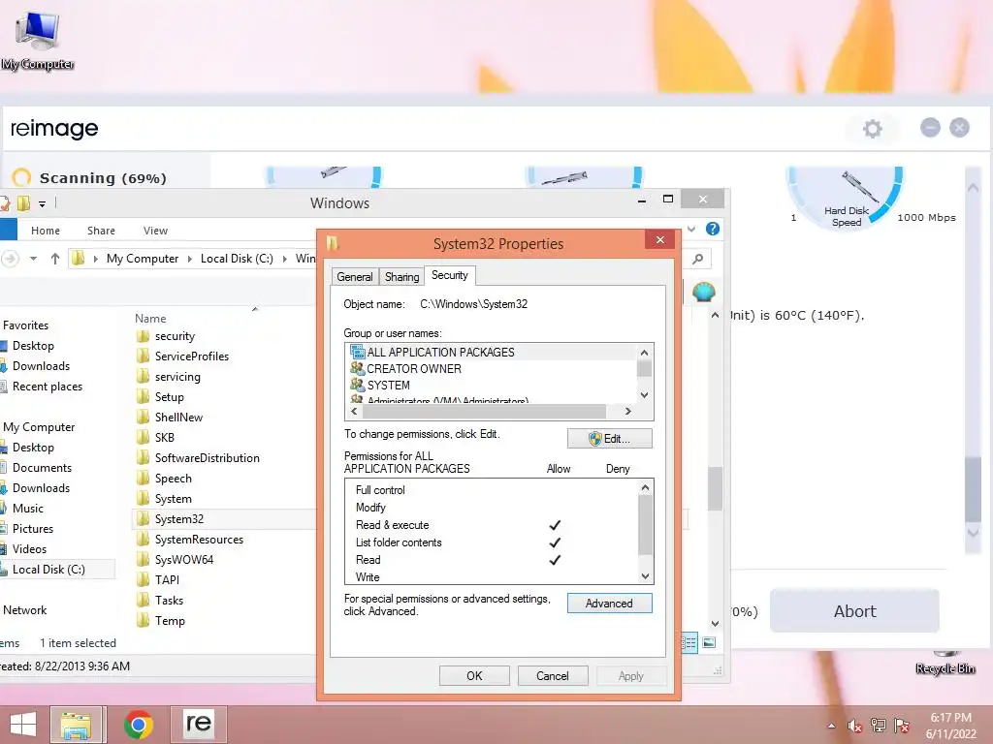Switch to Sharing tab in properties
Screen dimensions: 993x744
[401, 276]
